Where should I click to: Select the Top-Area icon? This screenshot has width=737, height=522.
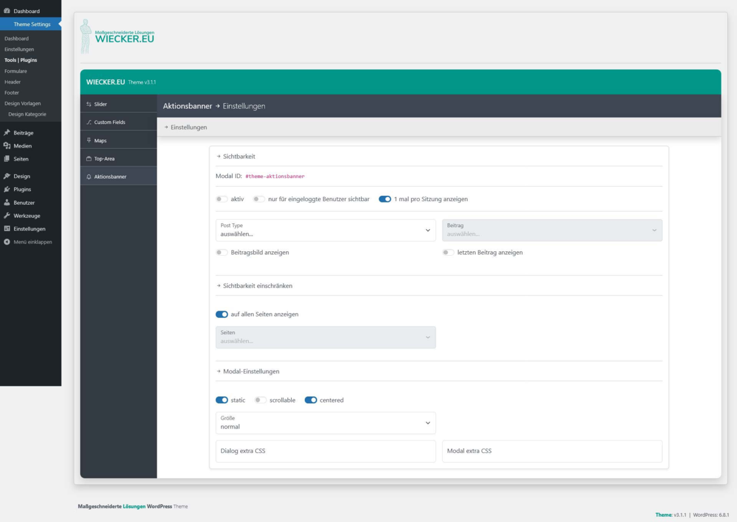pyautogui.click(x=89, y=159)
